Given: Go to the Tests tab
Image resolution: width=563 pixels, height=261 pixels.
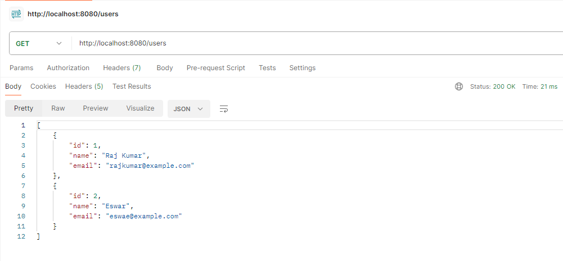Looking at the screenshot, I should (x=267, y=68).
